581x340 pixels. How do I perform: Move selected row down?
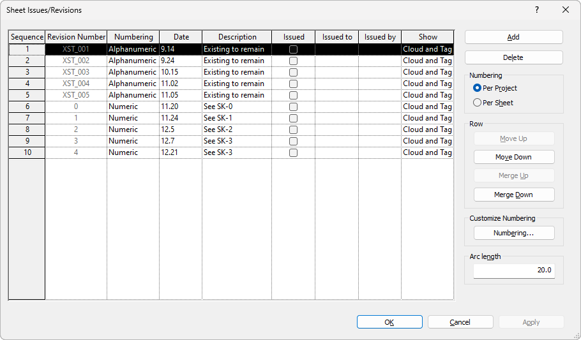point(514,157)
